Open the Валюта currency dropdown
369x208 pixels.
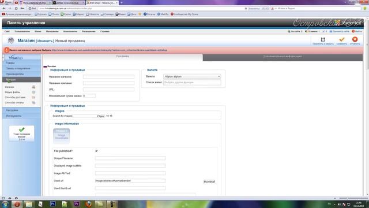(x=192, y=77)
